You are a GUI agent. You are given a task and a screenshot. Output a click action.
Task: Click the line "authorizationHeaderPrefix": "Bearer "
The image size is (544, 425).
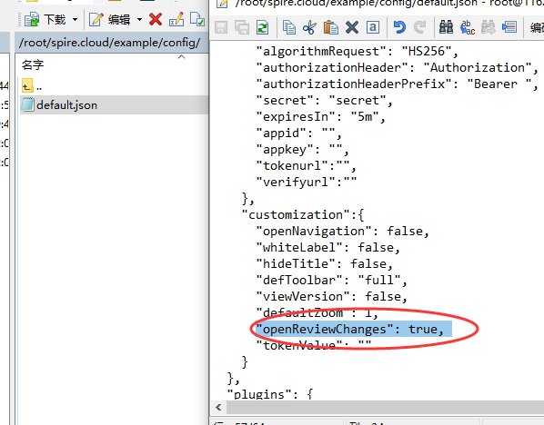click(x=397, y=84)
